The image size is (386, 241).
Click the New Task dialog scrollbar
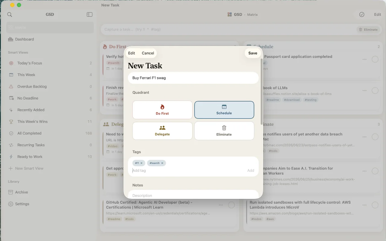(261, 92)
